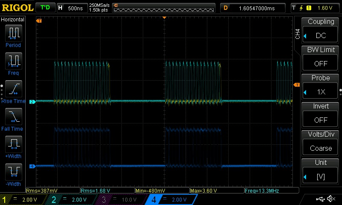
Task: Click the orange trigger point triangle at top center
Action: (165, 18)
